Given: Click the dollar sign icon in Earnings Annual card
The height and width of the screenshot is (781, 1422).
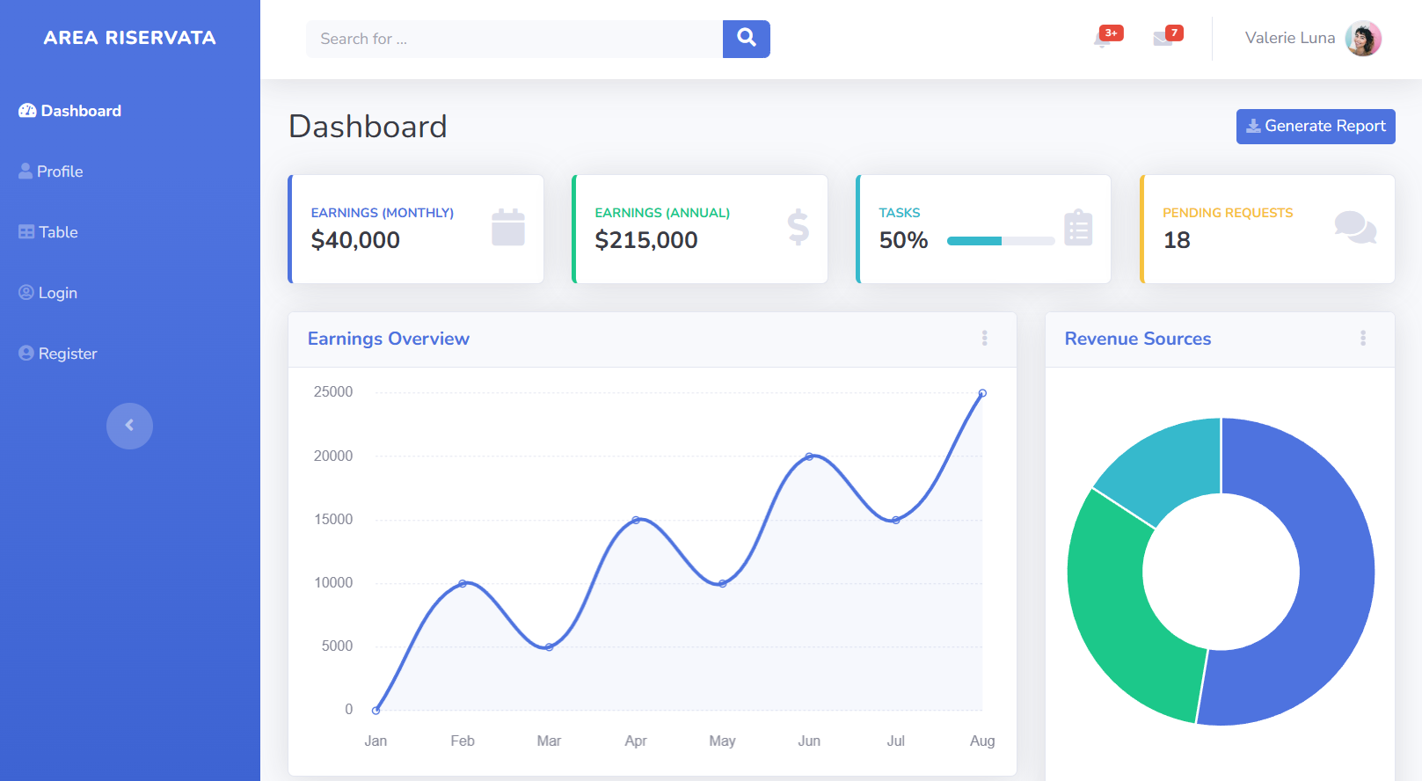Looking at the screenshot, I should [798, 228].
